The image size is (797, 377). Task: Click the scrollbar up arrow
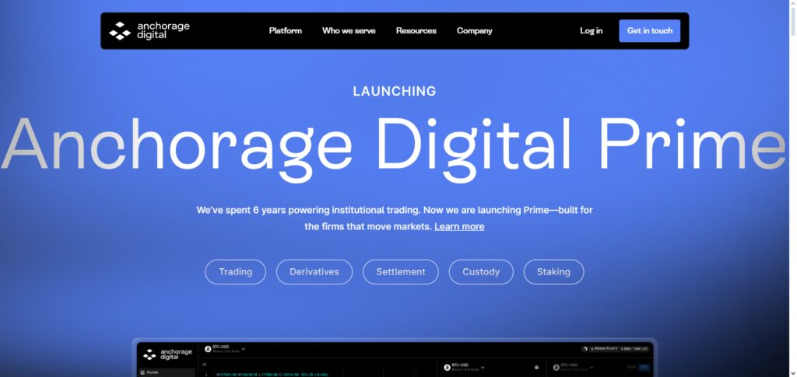click(792, 4)
